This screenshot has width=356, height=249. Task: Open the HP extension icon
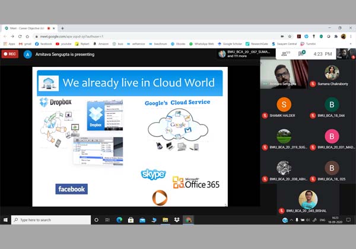click(306, 37)
